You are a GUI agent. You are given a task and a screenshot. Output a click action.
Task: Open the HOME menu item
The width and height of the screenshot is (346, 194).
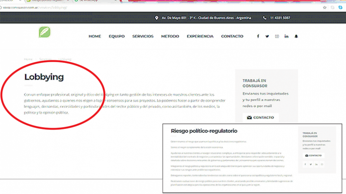coord(95,36)
